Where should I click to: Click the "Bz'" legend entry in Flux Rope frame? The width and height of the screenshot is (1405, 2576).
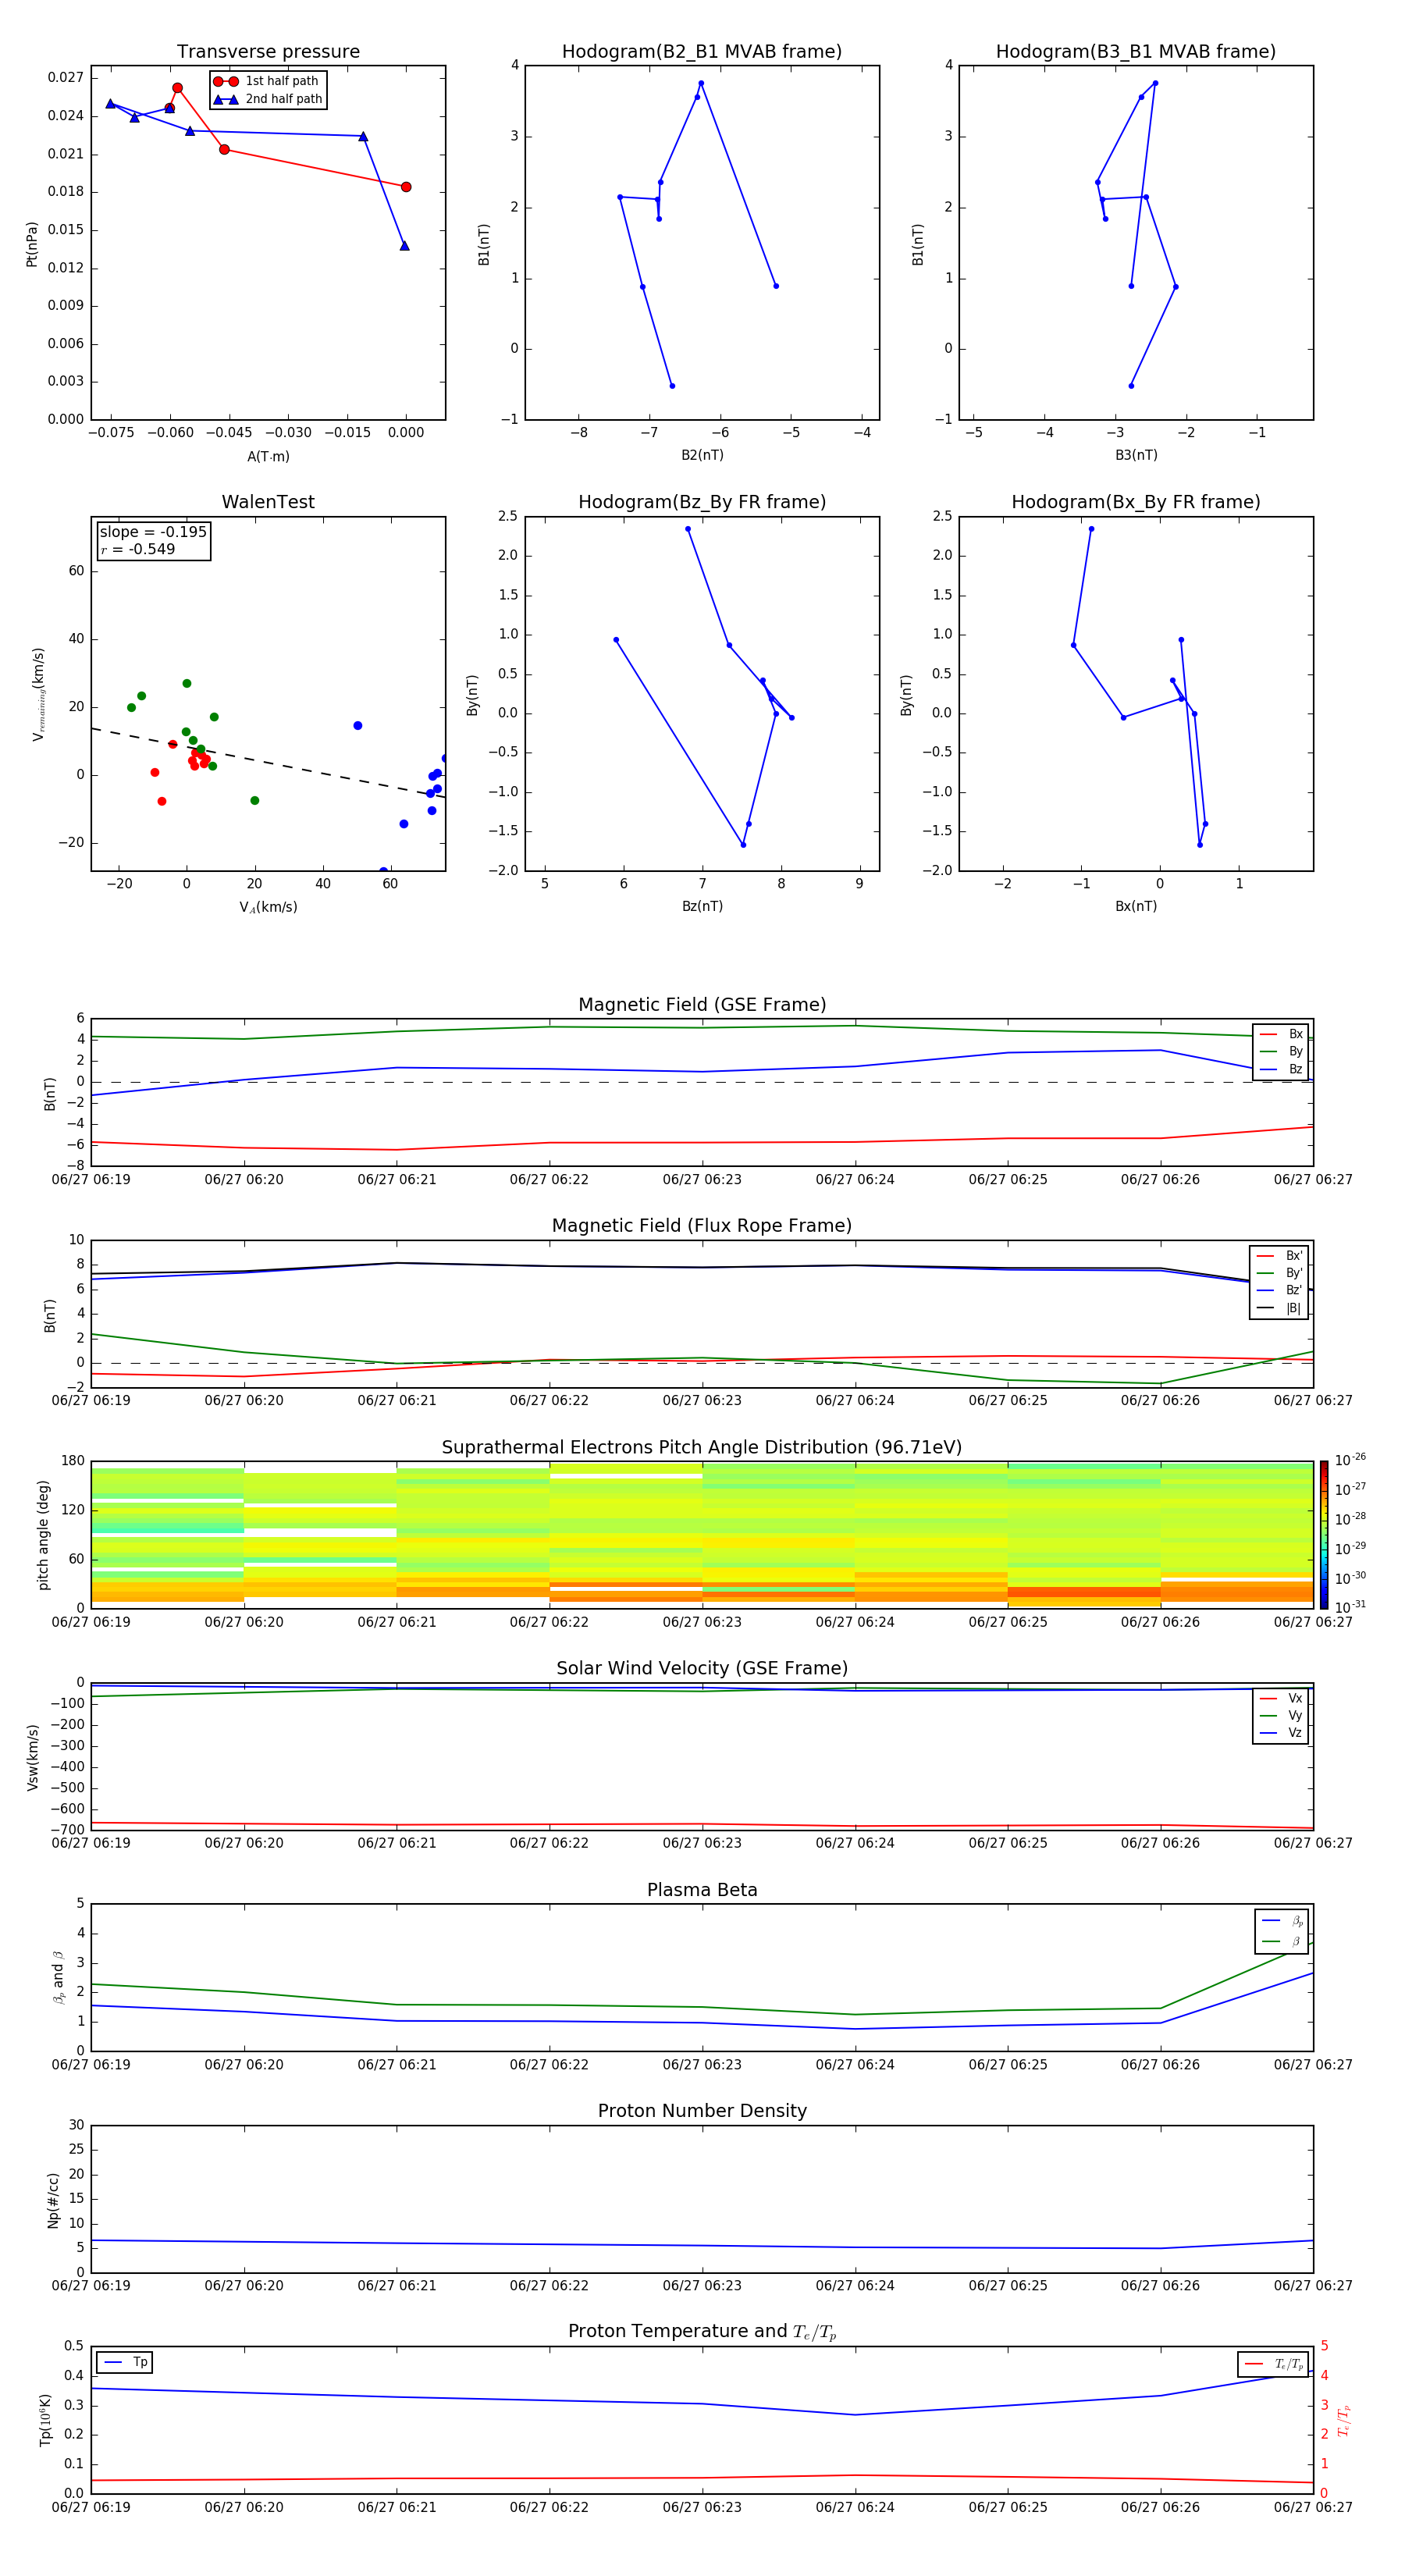pos(1279,1291)
